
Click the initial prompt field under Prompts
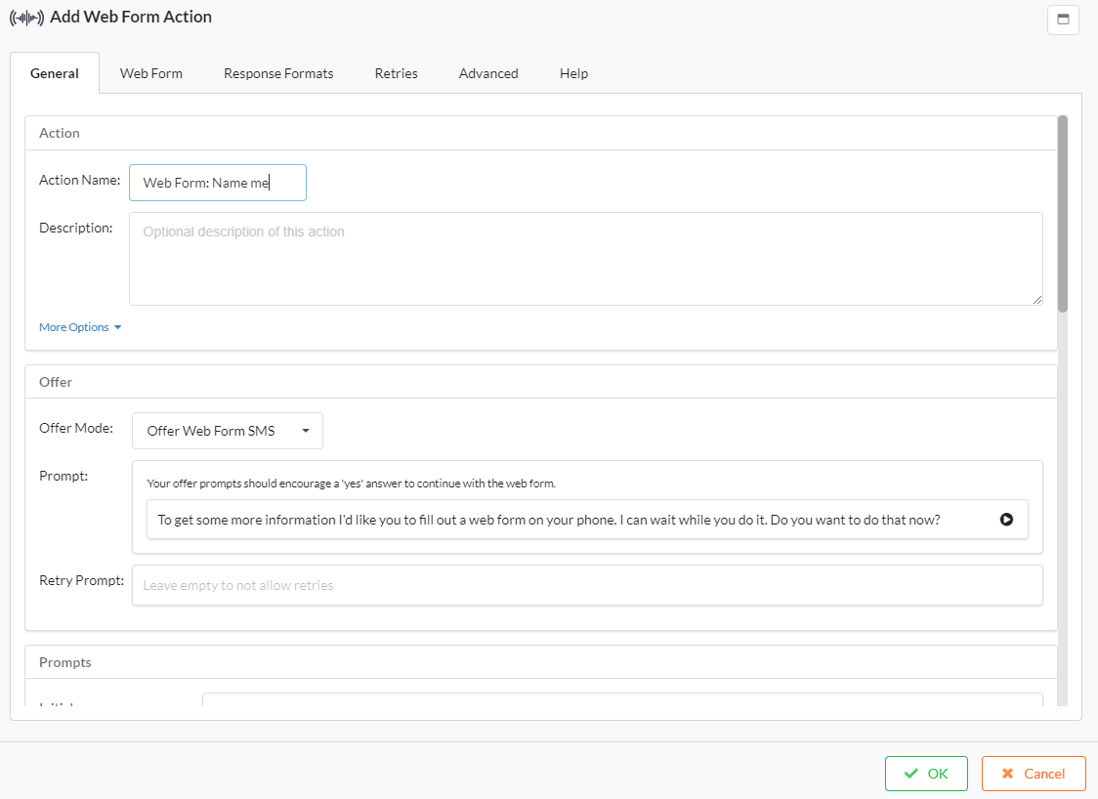coord(622,699)
